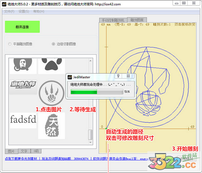Open the 点我下载更多光刻素材 link

tap(21, 158)
